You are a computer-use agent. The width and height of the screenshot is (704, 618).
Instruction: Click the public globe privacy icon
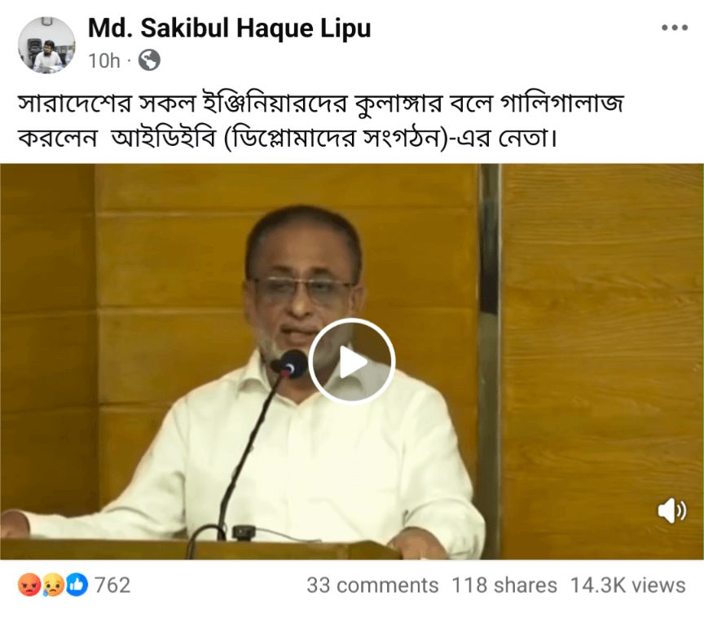tap(149, 60)
